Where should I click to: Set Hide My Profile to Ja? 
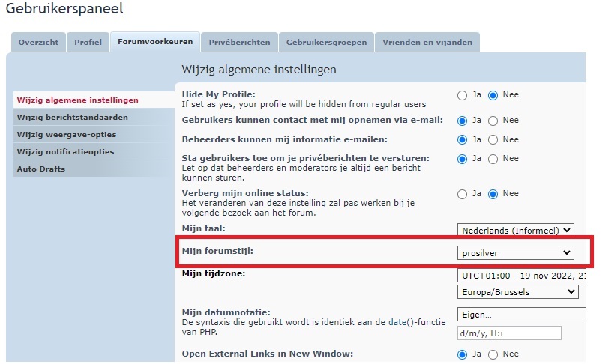(463, 96)
